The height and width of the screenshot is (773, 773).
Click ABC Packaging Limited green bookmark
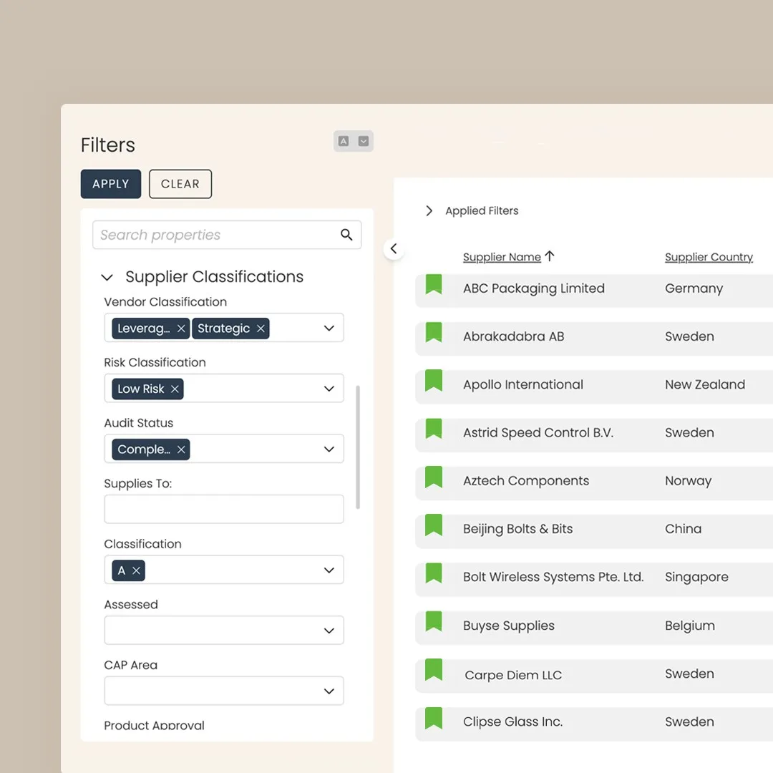pyautogui.click(x=434, y=284)
